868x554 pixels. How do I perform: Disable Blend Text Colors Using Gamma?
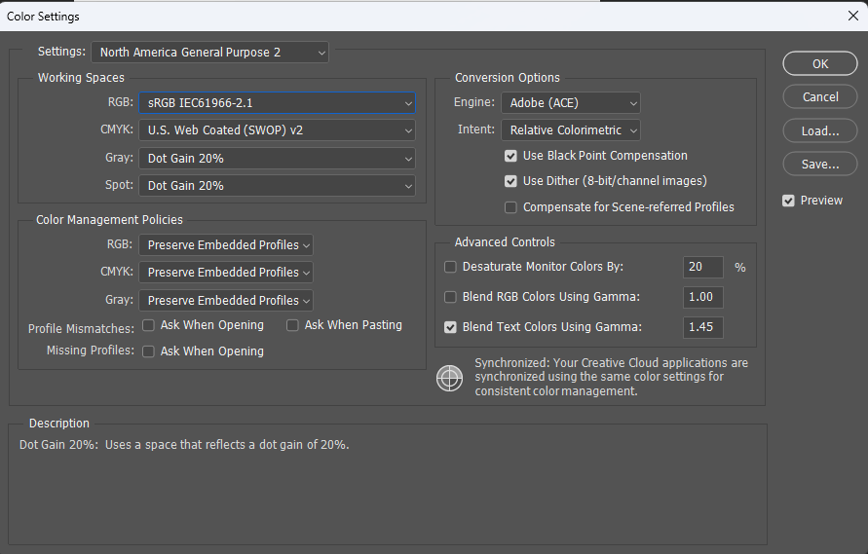click(451, 328)
